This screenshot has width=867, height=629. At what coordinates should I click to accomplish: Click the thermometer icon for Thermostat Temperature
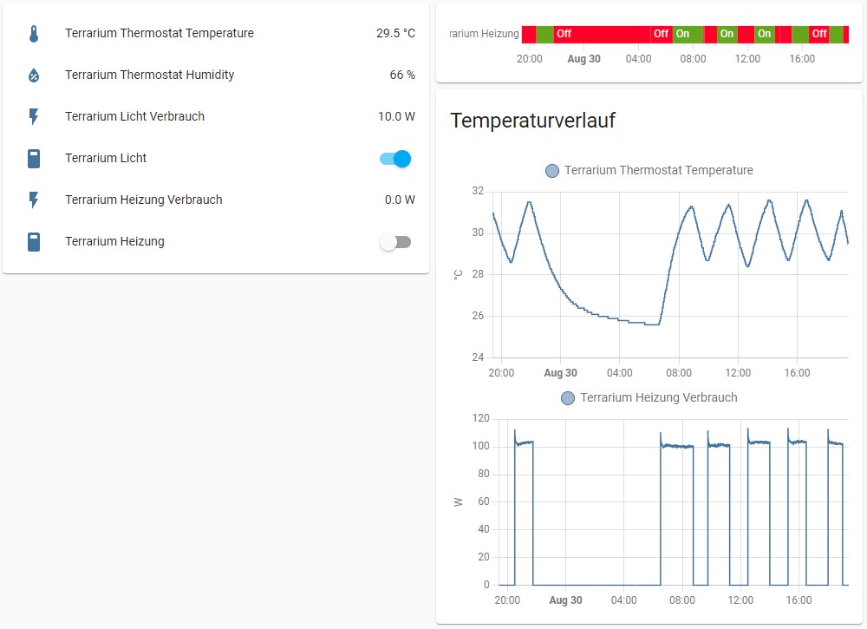pyautogui.click(x=34, y=34)
